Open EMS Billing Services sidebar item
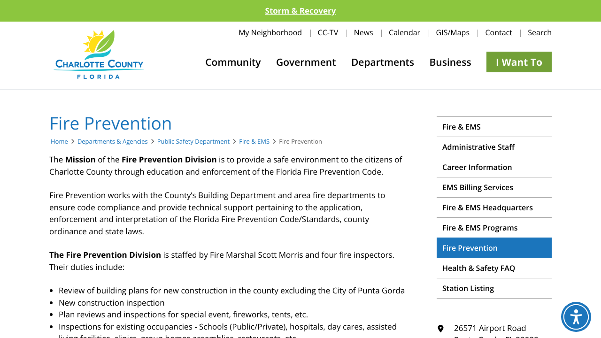 [494, 187]
